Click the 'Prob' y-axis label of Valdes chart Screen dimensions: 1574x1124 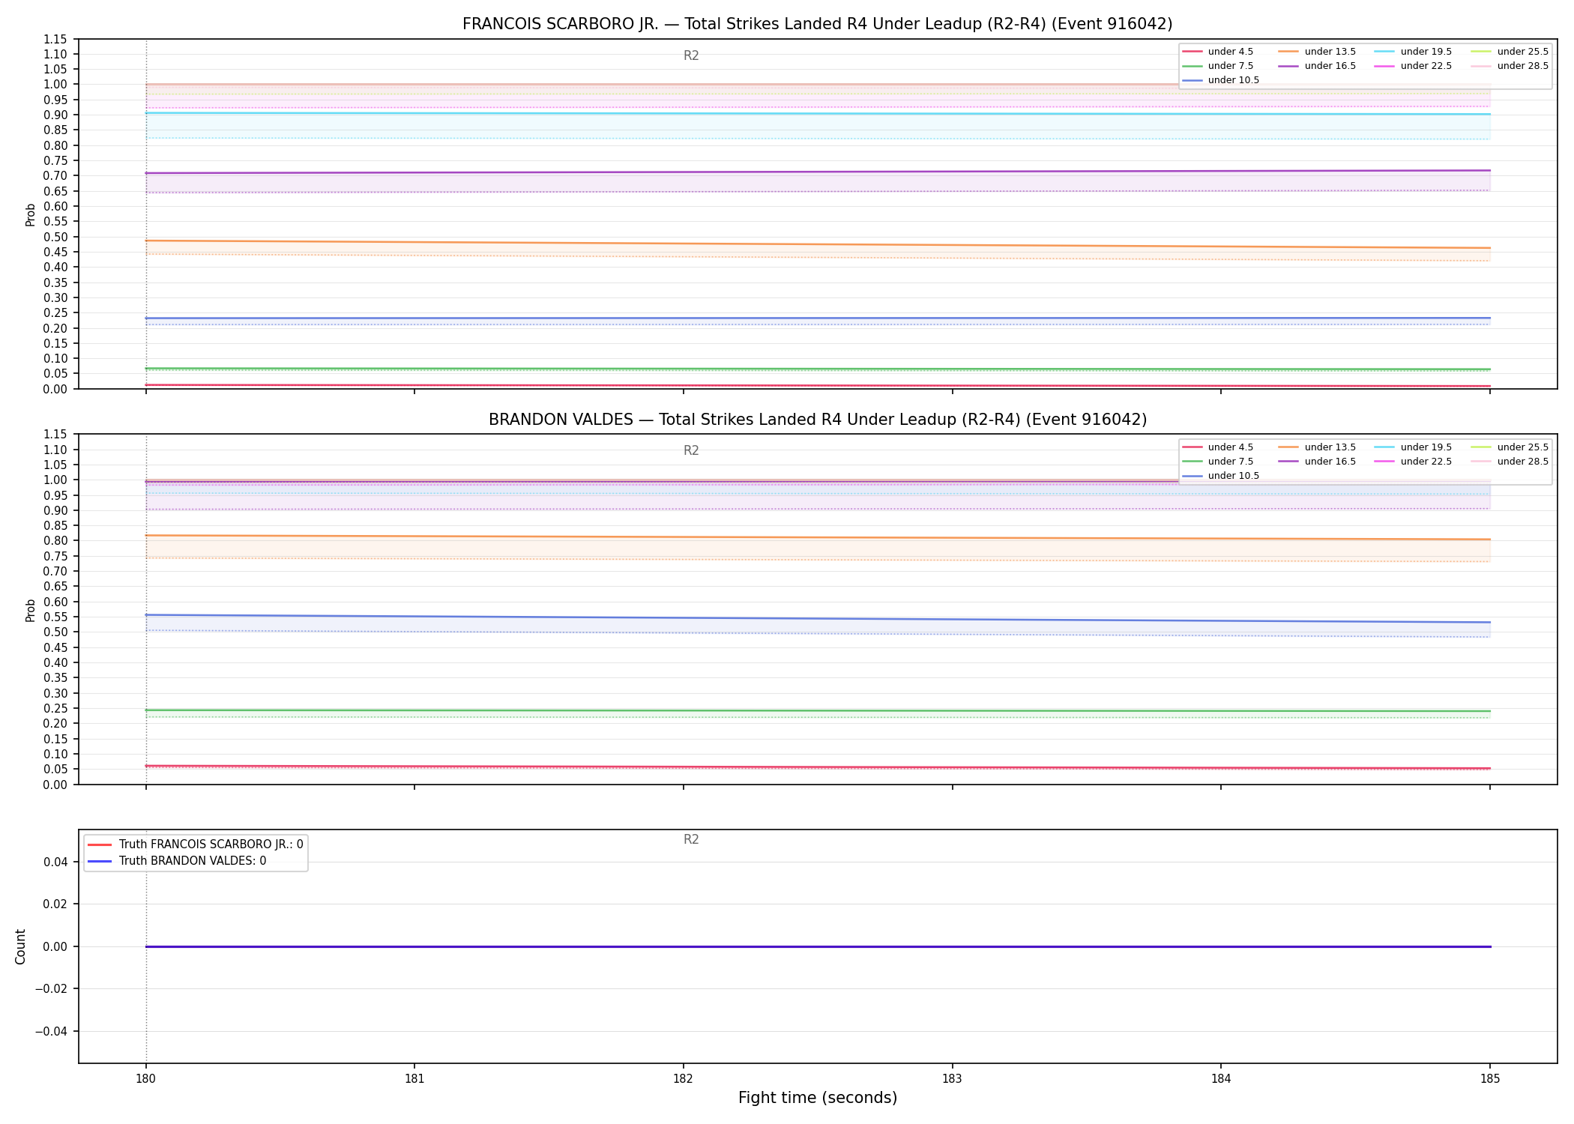pos(31,610)
